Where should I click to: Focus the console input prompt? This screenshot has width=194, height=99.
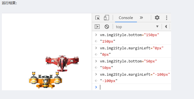click(x=135, y=87)
